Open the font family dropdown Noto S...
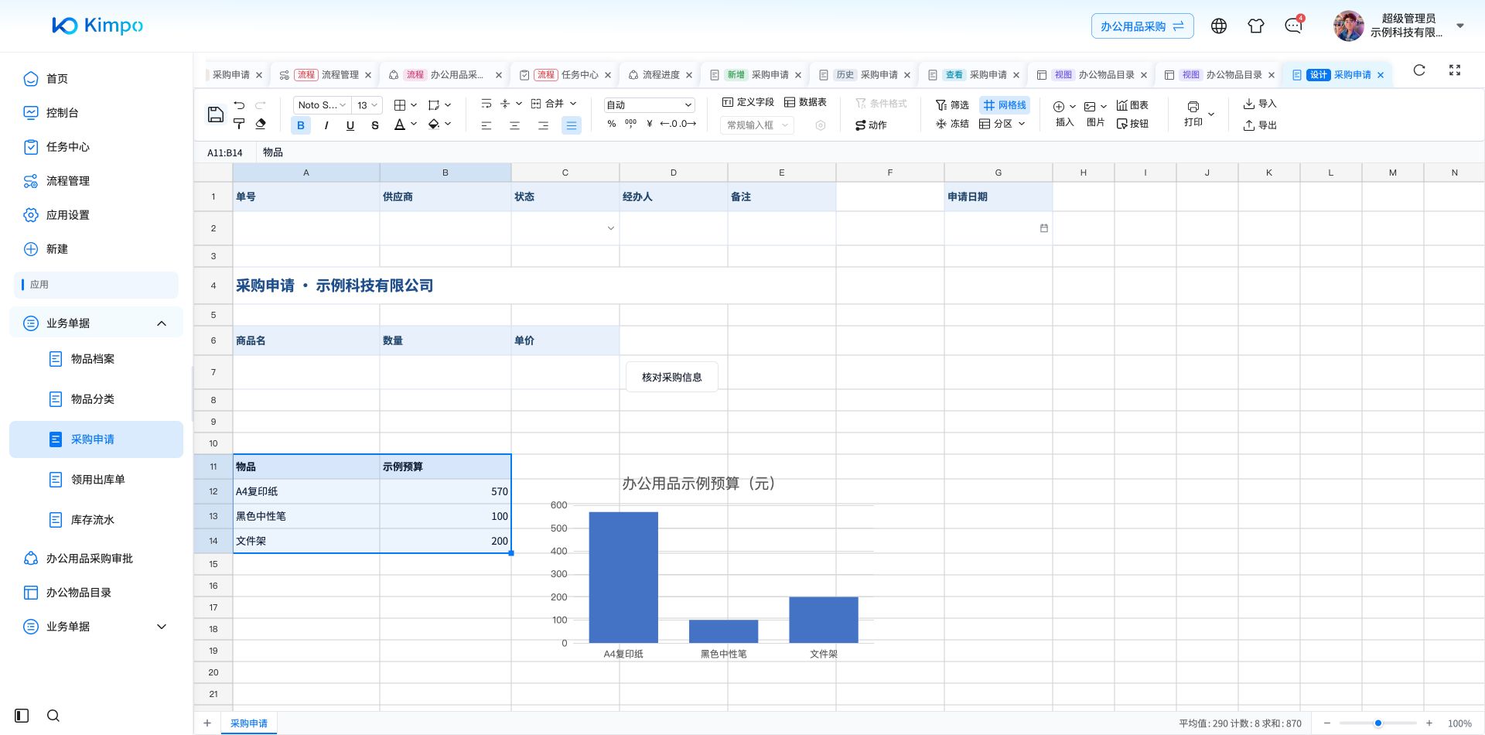The height and width of the screenshot is (735, 1485). click(x=322, y=104)
